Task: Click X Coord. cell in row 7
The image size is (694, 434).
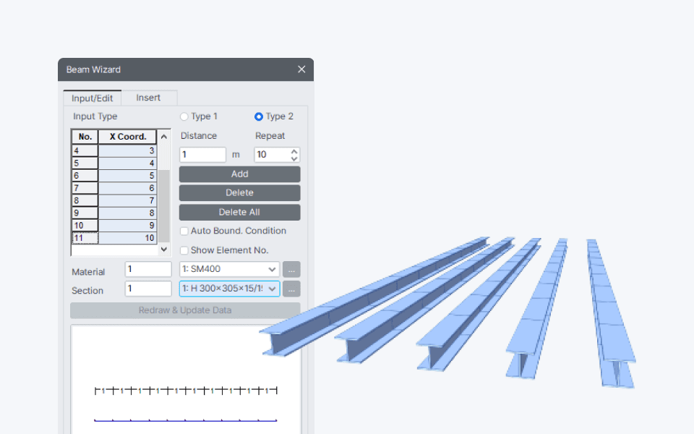Action: click(x=127, y=188)
